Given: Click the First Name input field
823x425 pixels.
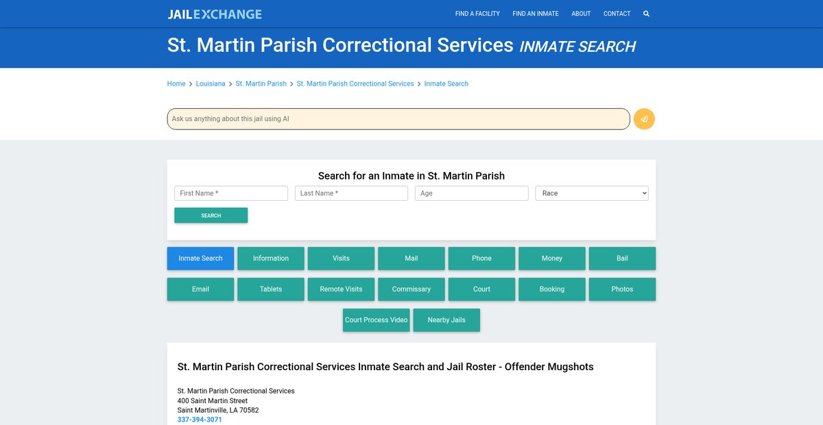Looking at the screenshot, I should (231, 193).
